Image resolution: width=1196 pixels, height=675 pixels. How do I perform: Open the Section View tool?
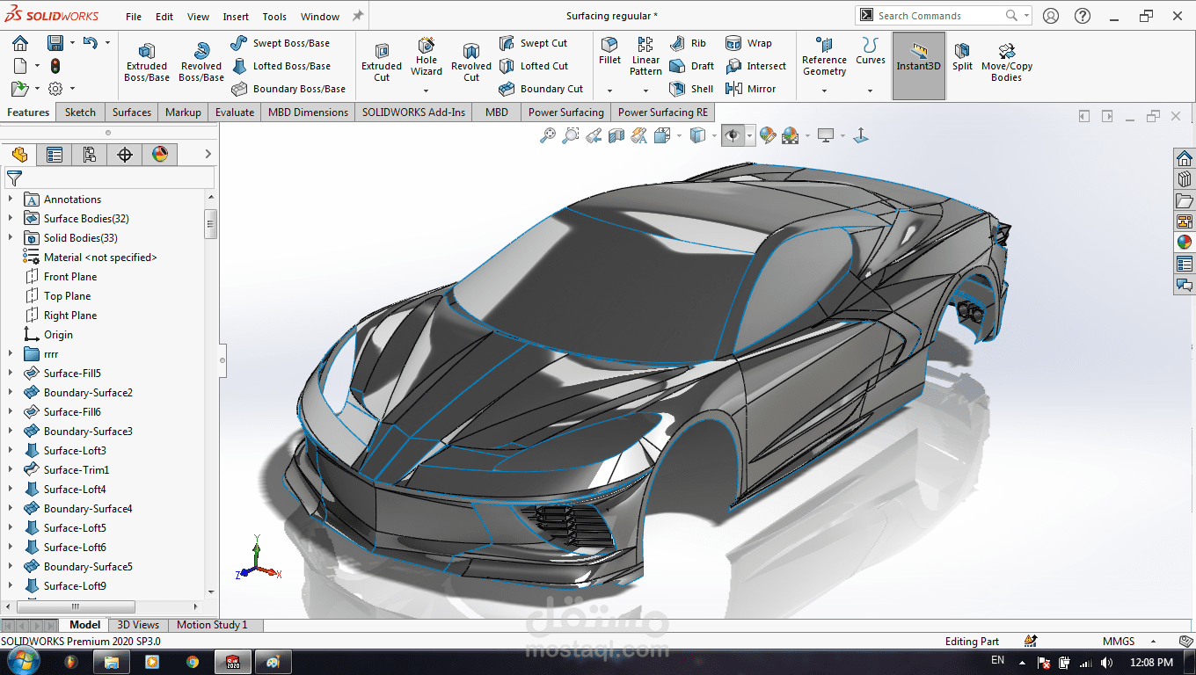pyautogui.click(x=616, y=135)
